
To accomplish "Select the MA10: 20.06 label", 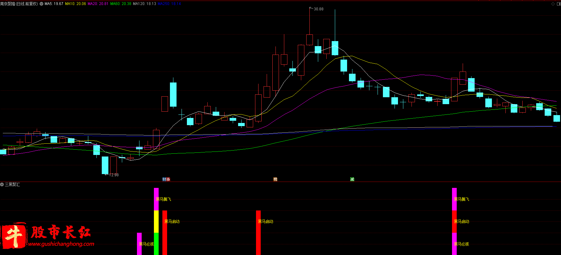I will tap(75, 4).
